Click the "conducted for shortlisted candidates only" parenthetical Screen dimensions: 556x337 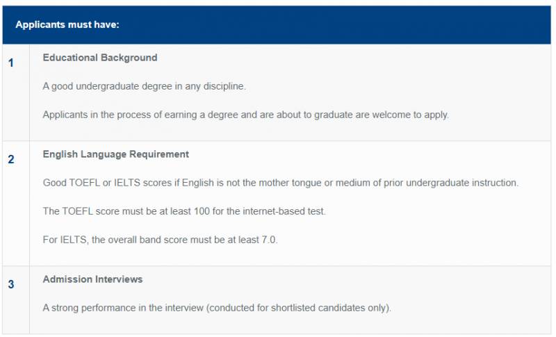click(x=310, y=308)
